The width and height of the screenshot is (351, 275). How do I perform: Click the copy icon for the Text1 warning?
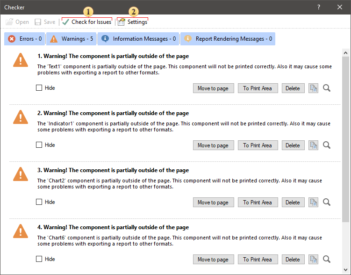click(313, 88)
